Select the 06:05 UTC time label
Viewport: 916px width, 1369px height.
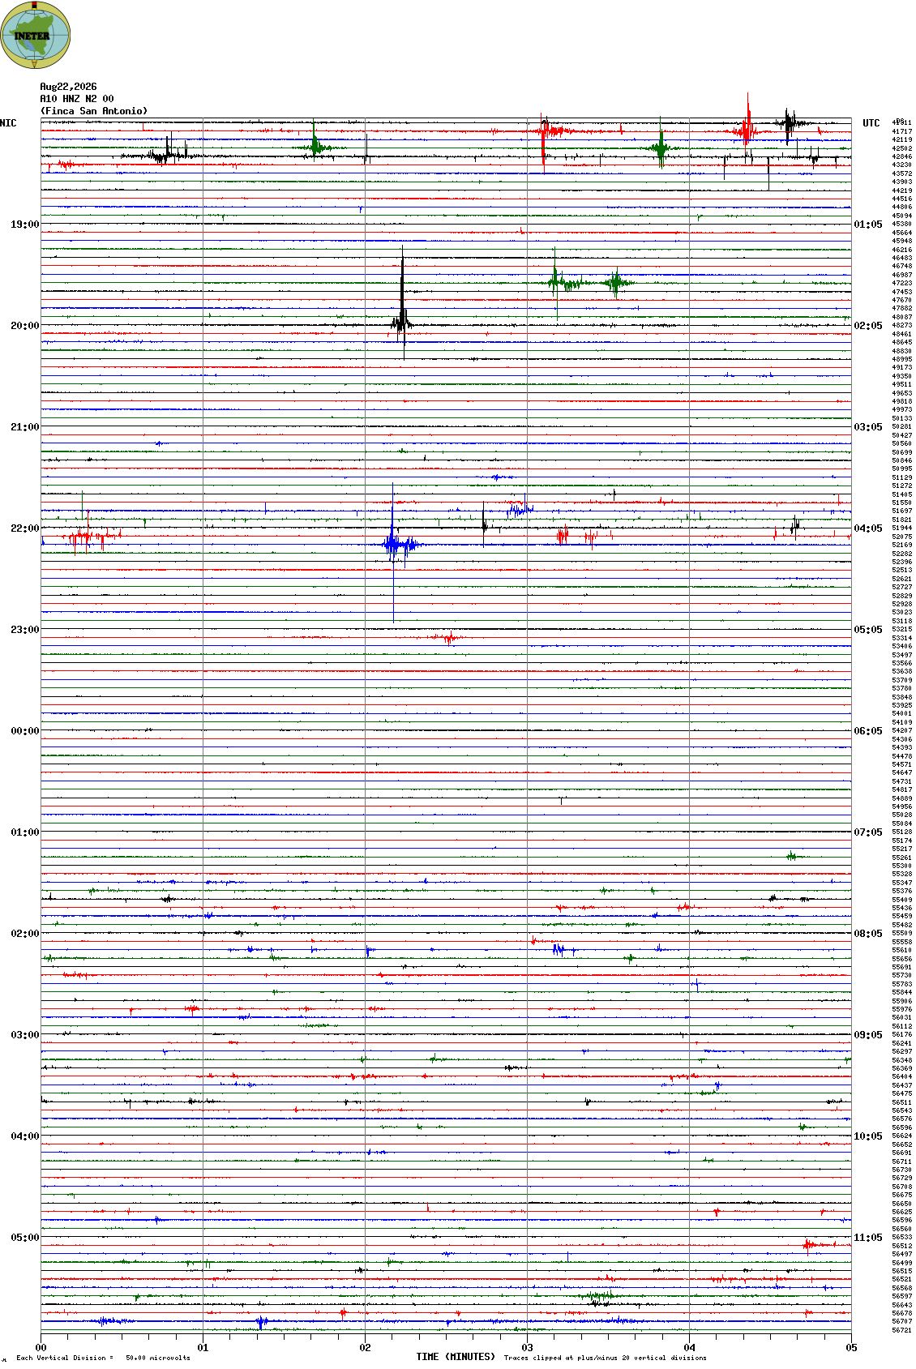tap(868, 731)
